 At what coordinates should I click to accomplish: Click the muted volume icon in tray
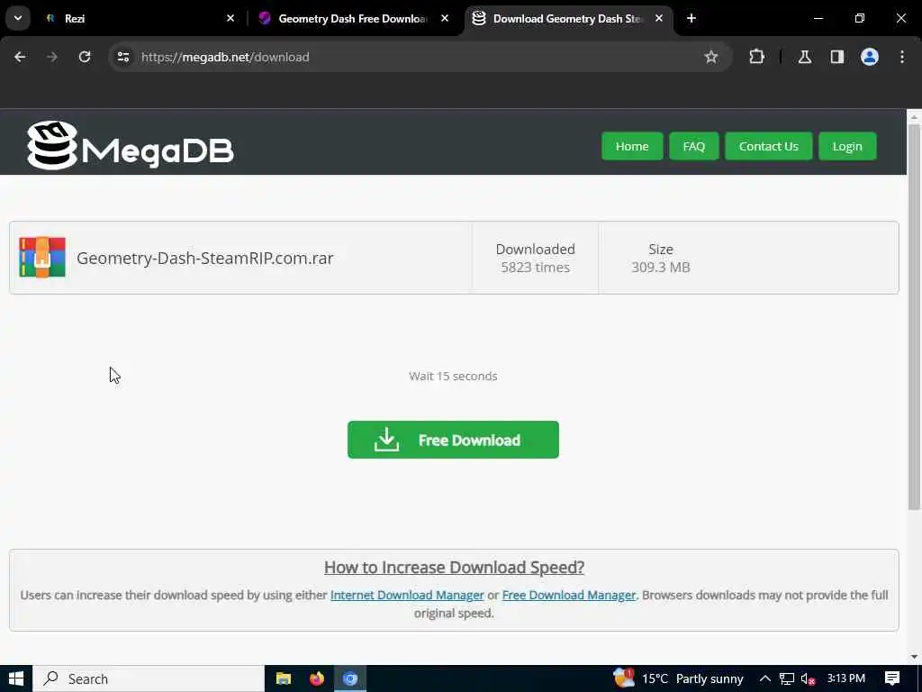[809, 679]
